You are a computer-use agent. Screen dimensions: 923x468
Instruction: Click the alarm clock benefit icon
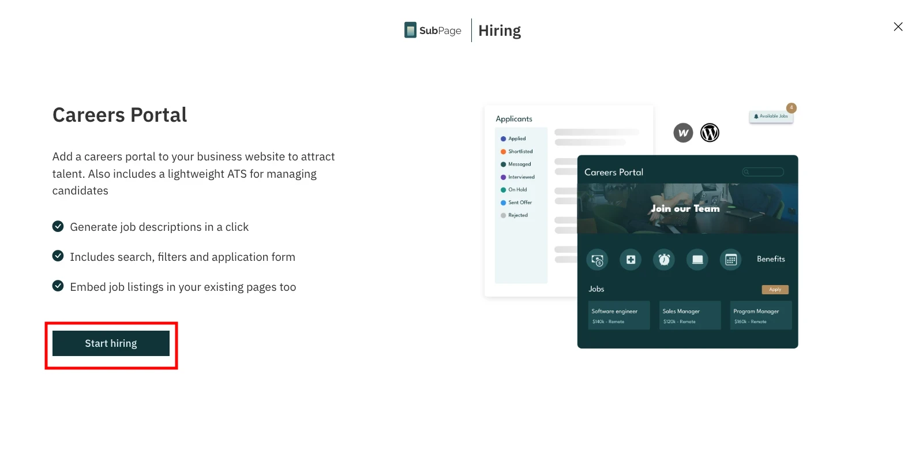tap(664, 260)
